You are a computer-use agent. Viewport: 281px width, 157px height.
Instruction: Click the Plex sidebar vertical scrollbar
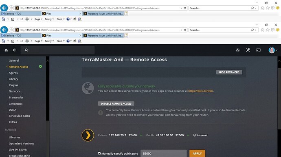point(48,107)
